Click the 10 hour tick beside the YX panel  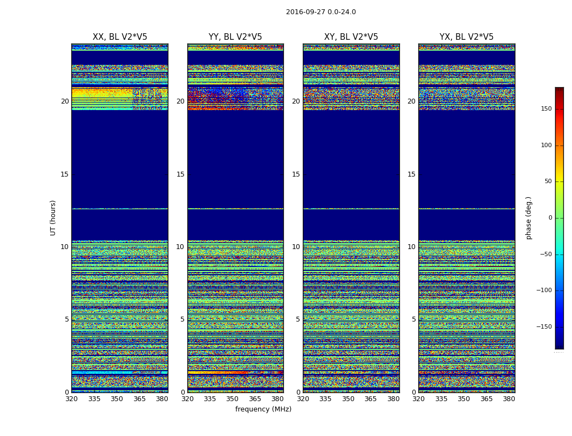pyautogui.click(x=411, y=247)
